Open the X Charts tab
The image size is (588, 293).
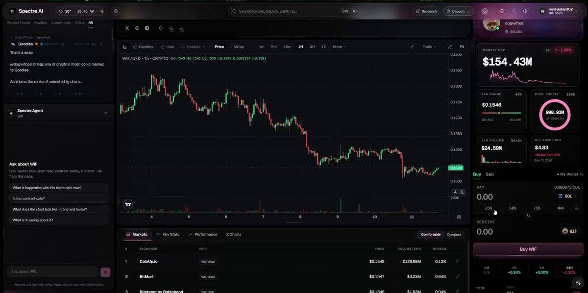click(234, 235)
